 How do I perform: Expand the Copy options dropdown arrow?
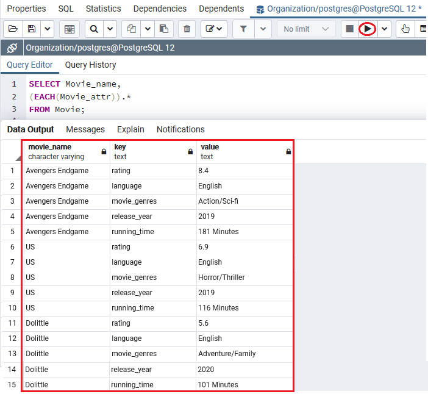click(148, 29)
